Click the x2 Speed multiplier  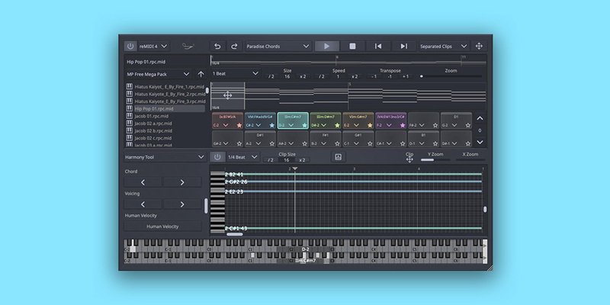click(354, 76)
